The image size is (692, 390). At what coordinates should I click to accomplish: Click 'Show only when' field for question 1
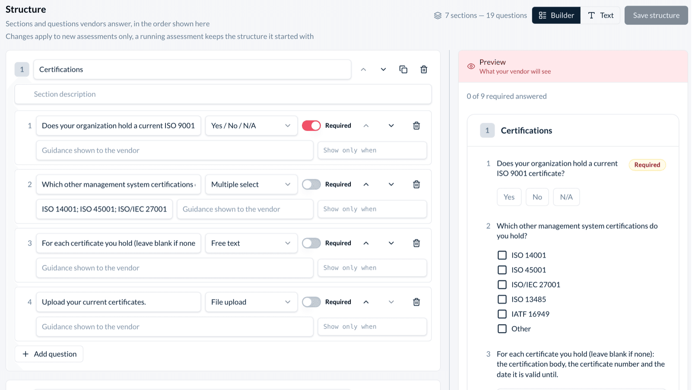372,150
